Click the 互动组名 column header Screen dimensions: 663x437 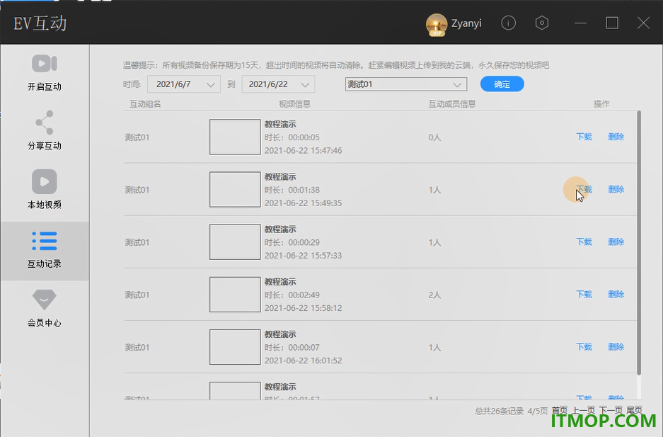tap(145, 103)
